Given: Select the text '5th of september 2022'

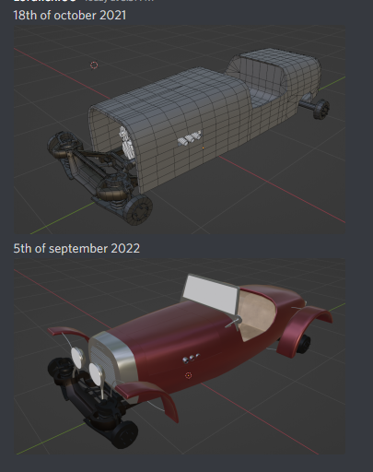Looking at the screenshot, I should pyautogui.click(x=76, y=248).
